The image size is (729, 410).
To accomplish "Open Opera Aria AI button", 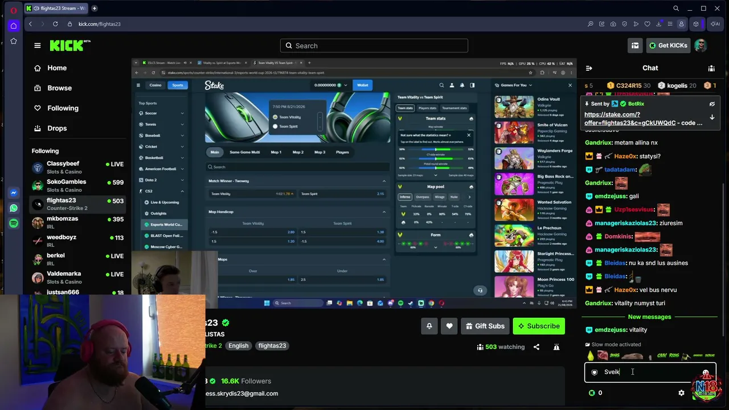I will (715, 24).
